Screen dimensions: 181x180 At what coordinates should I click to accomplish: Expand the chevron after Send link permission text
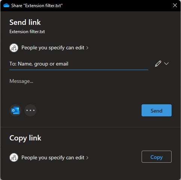pyautogui.click(x=87, y=48)
